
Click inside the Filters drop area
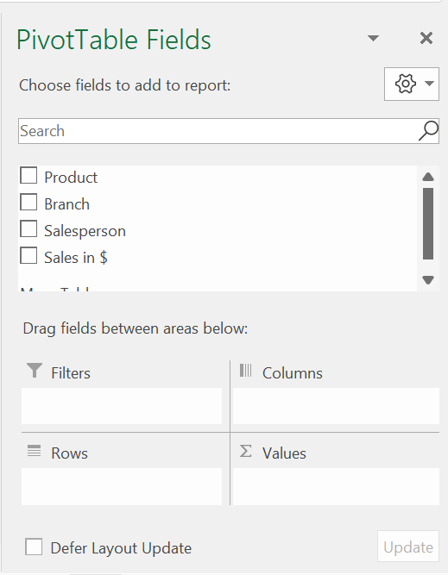coord(122,406)
